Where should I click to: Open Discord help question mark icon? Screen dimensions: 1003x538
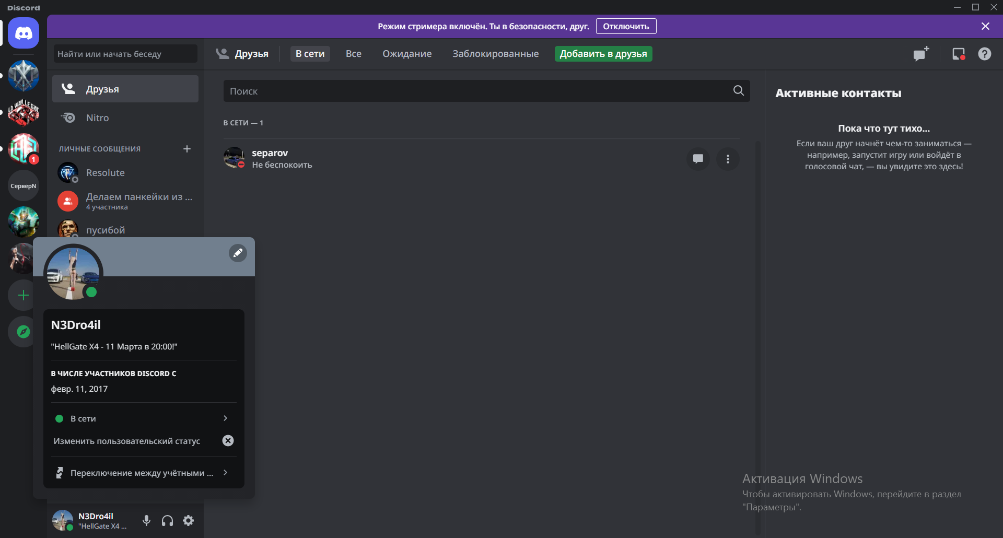(985, 54)
